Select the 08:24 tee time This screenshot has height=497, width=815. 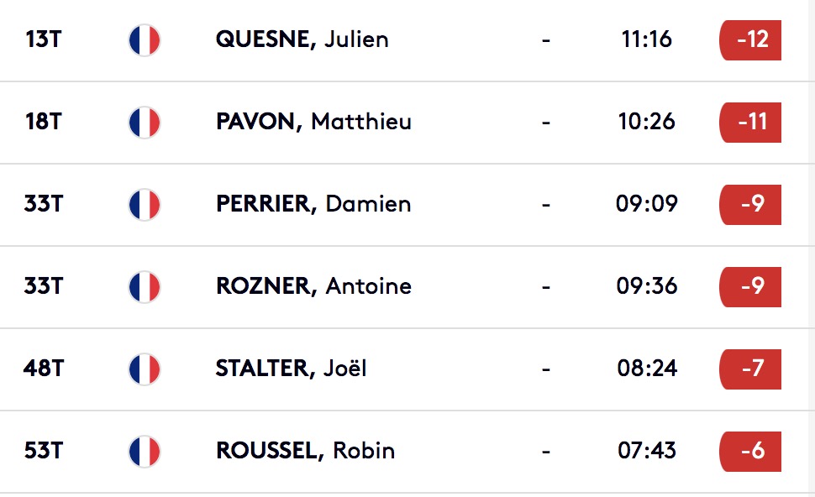[x=647, y=369]
